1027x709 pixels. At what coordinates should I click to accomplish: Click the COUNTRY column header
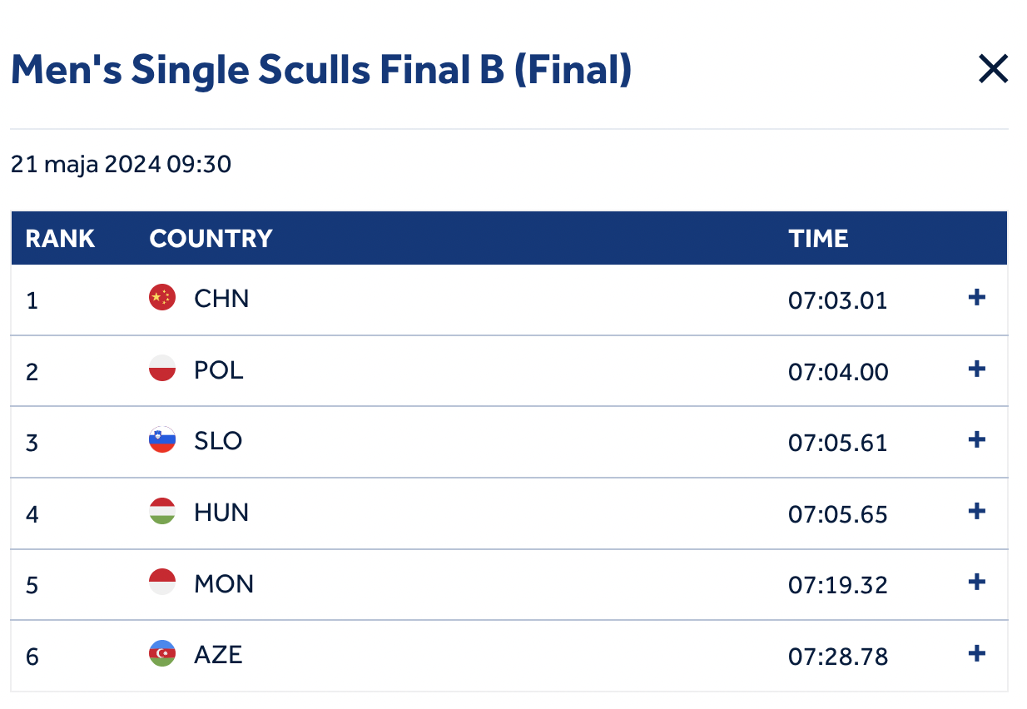(x=211, y=239)
